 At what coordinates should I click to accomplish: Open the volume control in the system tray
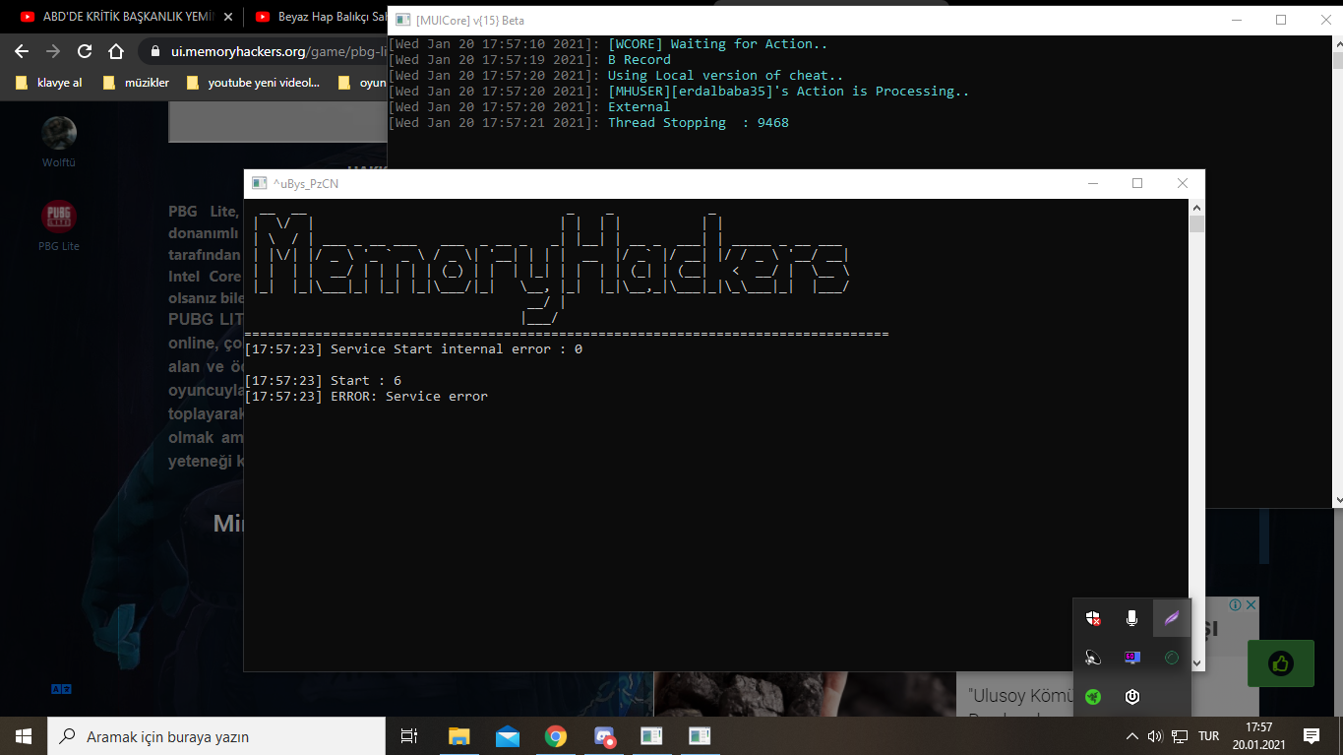pyautogui.click(x=1155, y=736)
